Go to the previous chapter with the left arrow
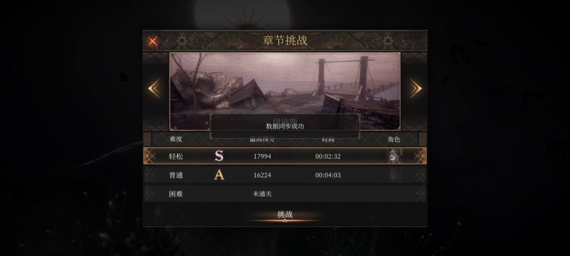 pyautogui.click(x=154, y=88)
